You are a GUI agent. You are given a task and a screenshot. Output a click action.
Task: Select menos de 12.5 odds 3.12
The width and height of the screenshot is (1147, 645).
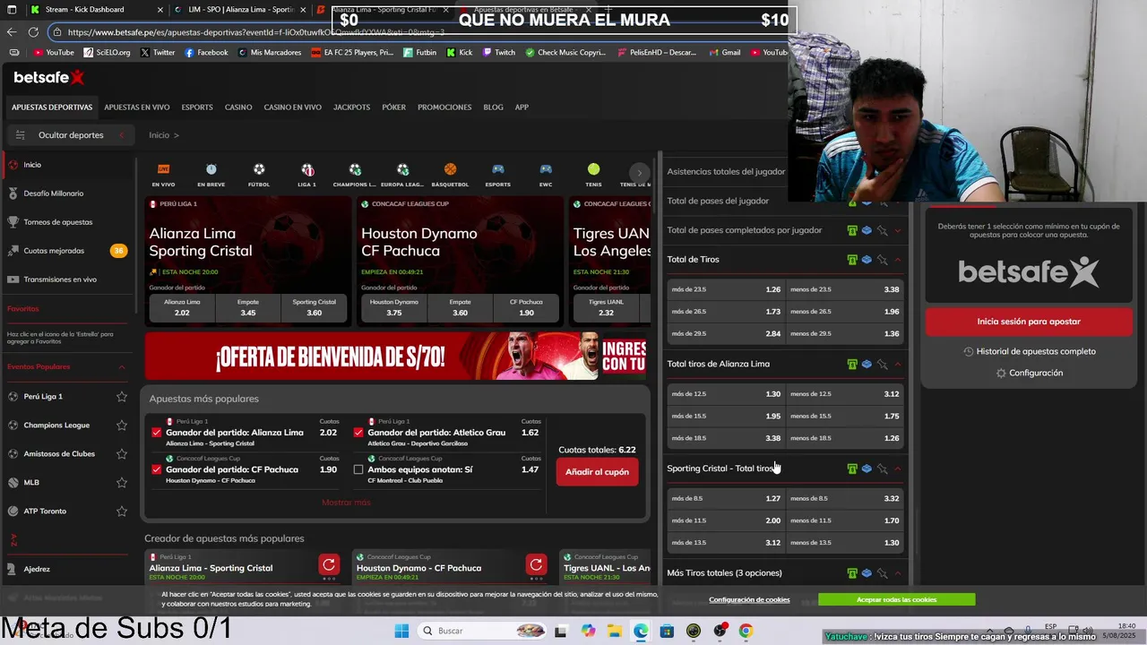click(x=844, y=394)
